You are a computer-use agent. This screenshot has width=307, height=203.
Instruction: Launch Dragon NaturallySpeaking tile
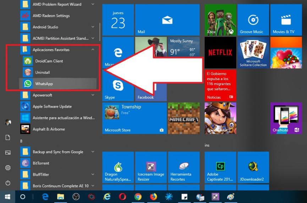[x=118, y=167]
